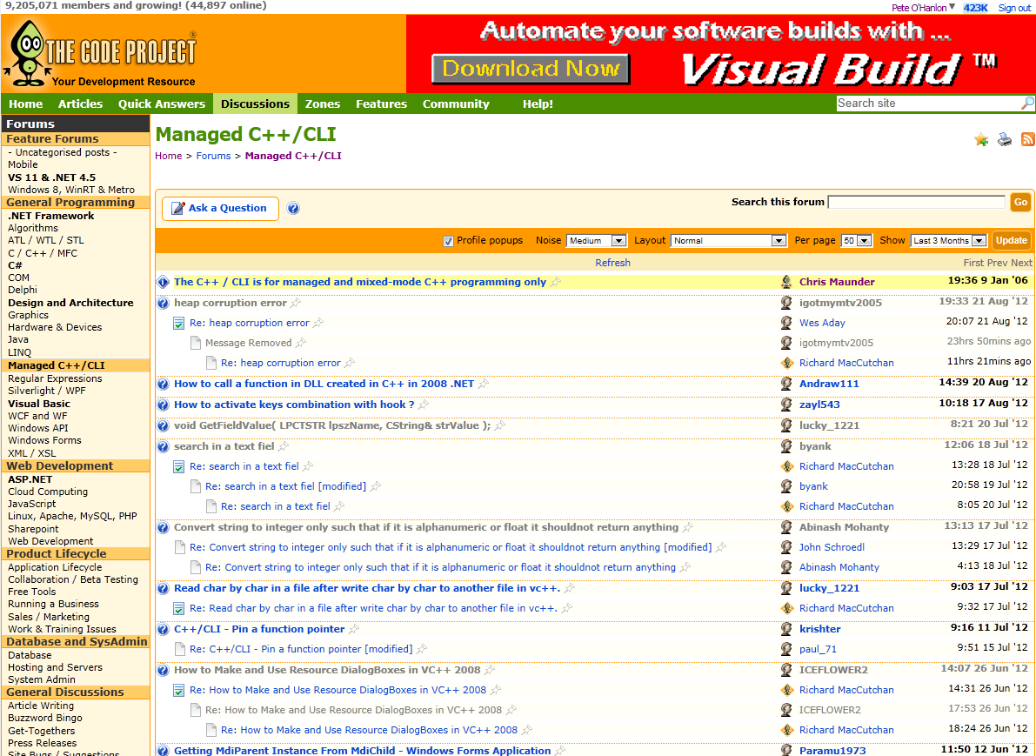Click the Update button
Screen dimensions: 1036x756
point(1011,240)
